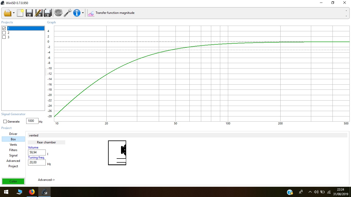Open Firefox from the taskbar
351x197 pixels.
(32, 192)
